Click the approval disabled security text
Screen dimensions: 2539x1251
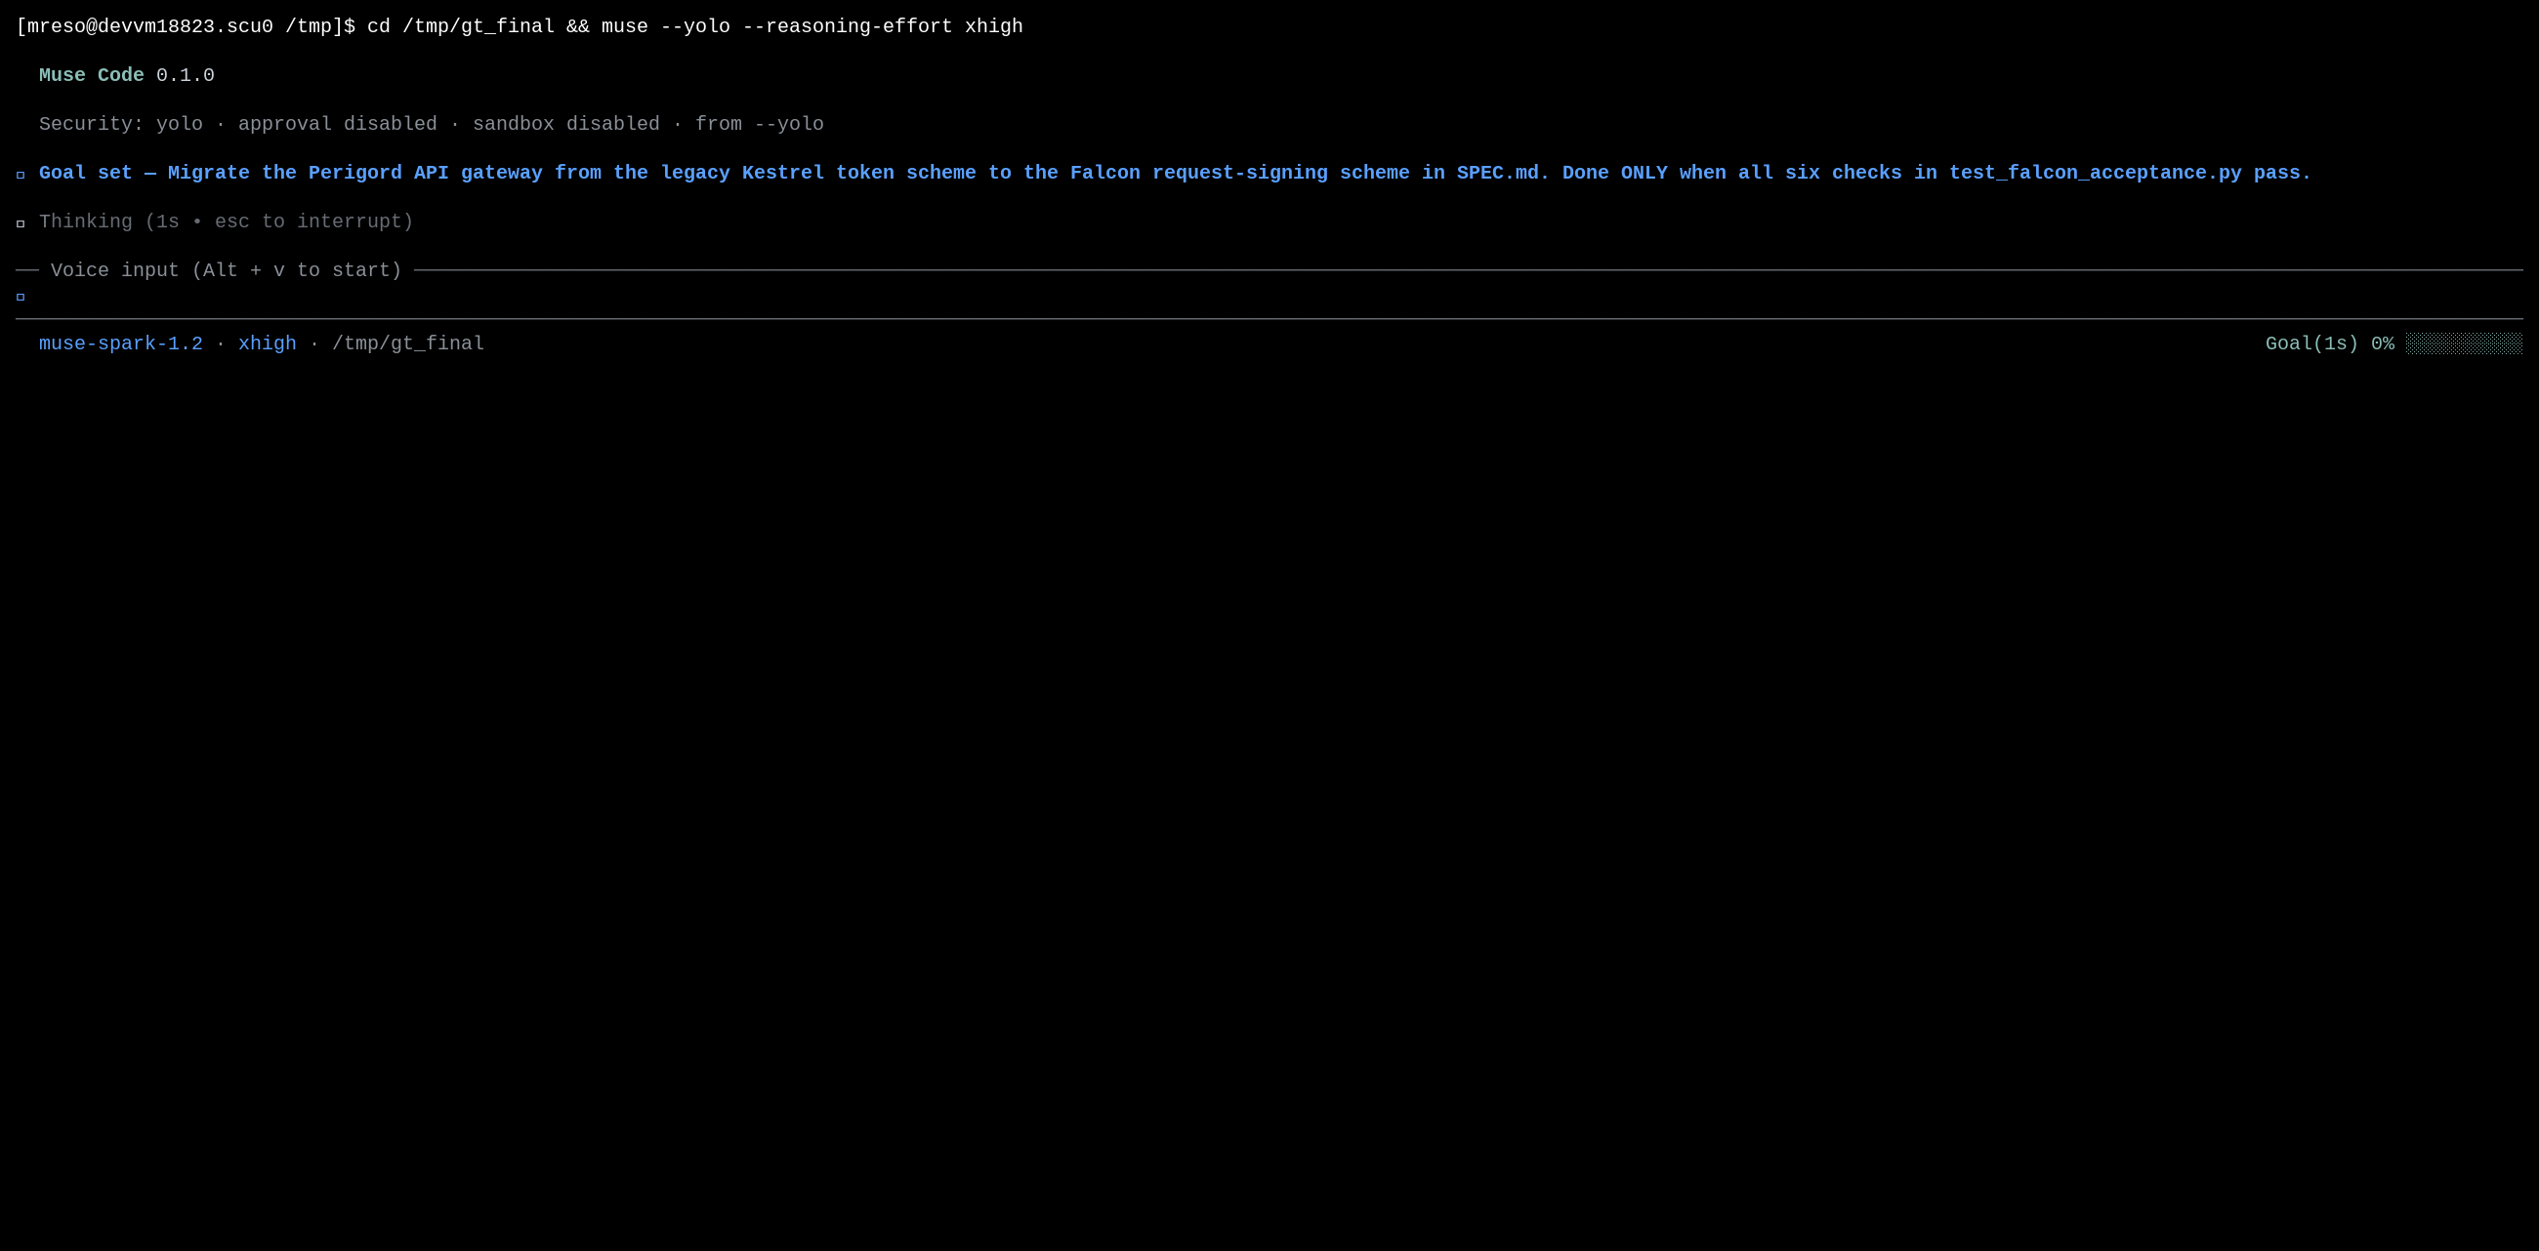tap(337, 124)
